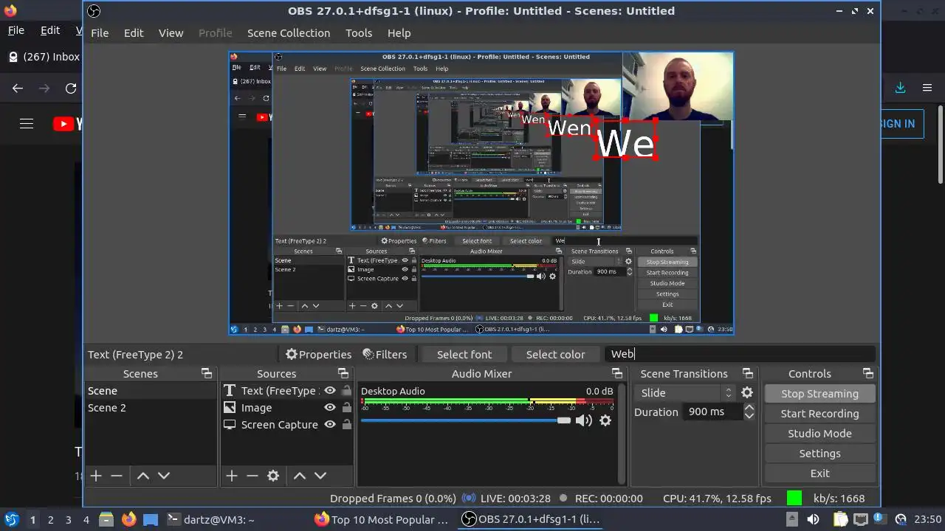Viewport: 945px width, 531px height.
Task: Mute Desktop Audio with the speaker icon
Action: (584, 420)
